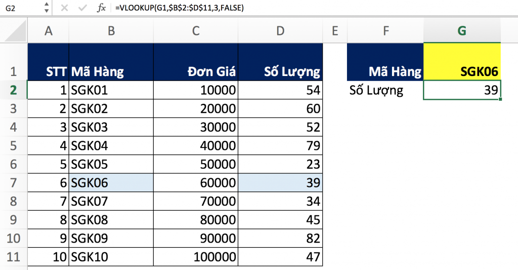The image size is (518, 270).
Task: Select row 7 header
Action: [x=13, y=183]
